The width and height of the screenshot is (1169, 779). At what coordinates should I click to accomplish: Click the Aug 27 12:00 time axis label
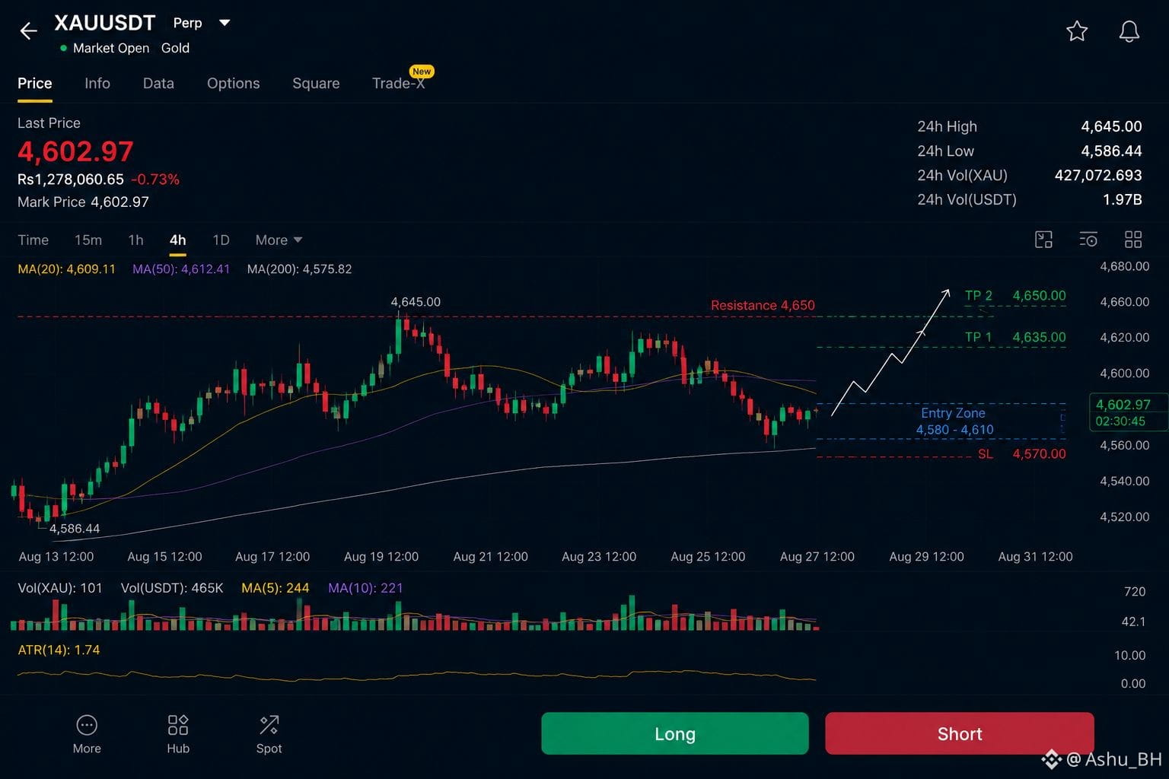tap(817, 557)
